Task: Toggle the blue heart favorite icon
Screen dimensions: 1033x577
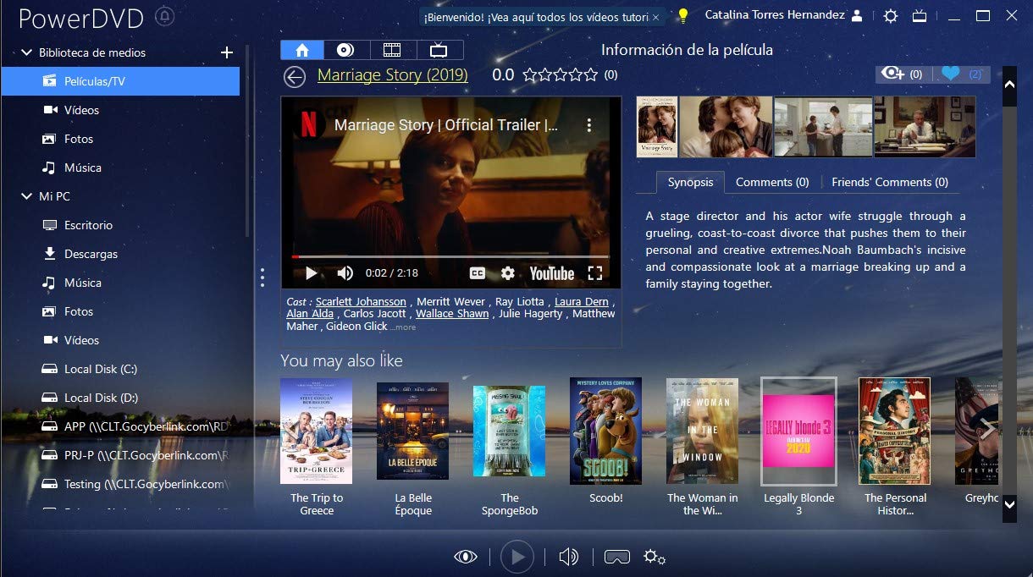Action: click(x=950, y=74)
